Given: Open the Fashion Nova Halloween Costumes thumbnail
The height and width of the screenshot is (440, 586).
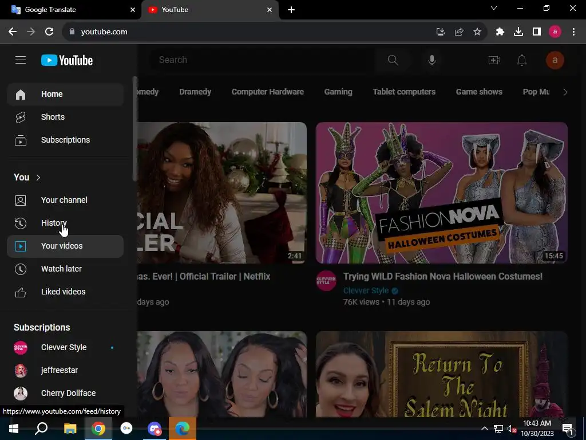Looking at the screenshot, I should coord(442,192).
